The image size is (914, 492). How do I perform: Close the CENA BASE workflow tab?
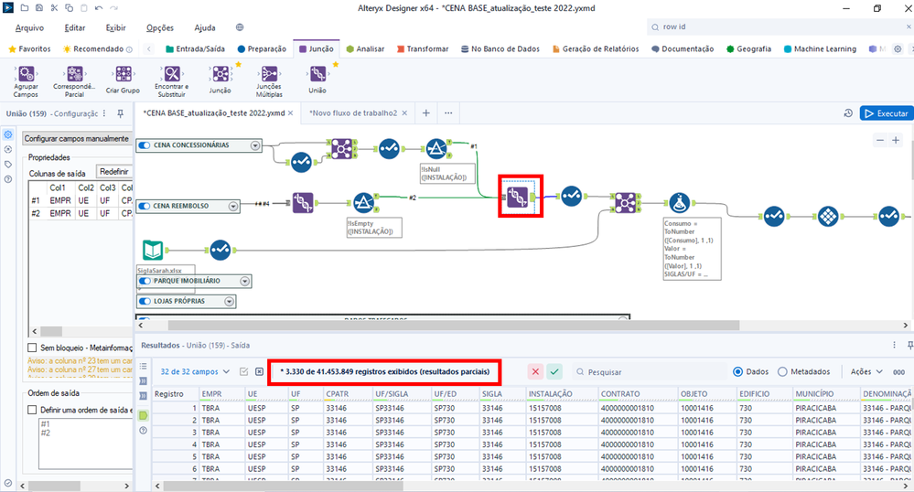290,113
